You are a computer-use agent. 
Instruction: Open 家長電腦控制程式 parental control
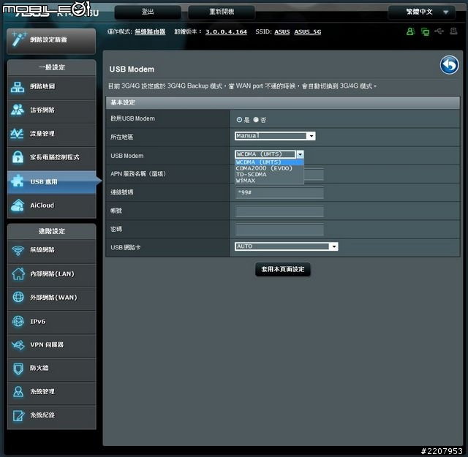click(51, 158)
